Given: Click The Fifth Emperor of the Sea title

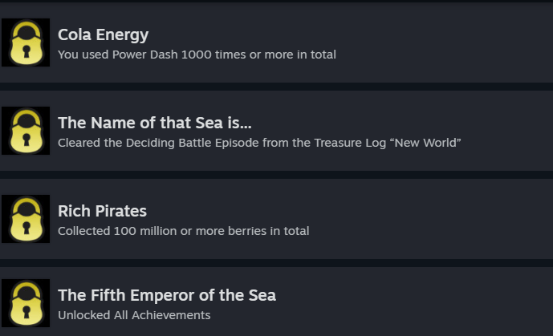Looking at the screenshot, I should click(x=167, y=295).
